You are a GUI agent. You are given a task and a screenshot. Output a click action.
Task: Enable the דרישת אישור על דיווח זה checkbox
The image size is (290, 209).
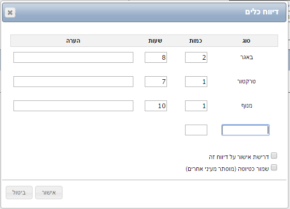pos(274,155)
